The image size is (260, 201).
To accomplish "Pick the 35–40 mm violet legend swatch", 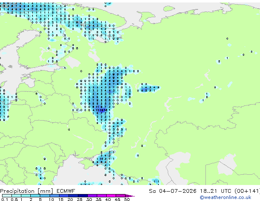I will tap(102, 196).
